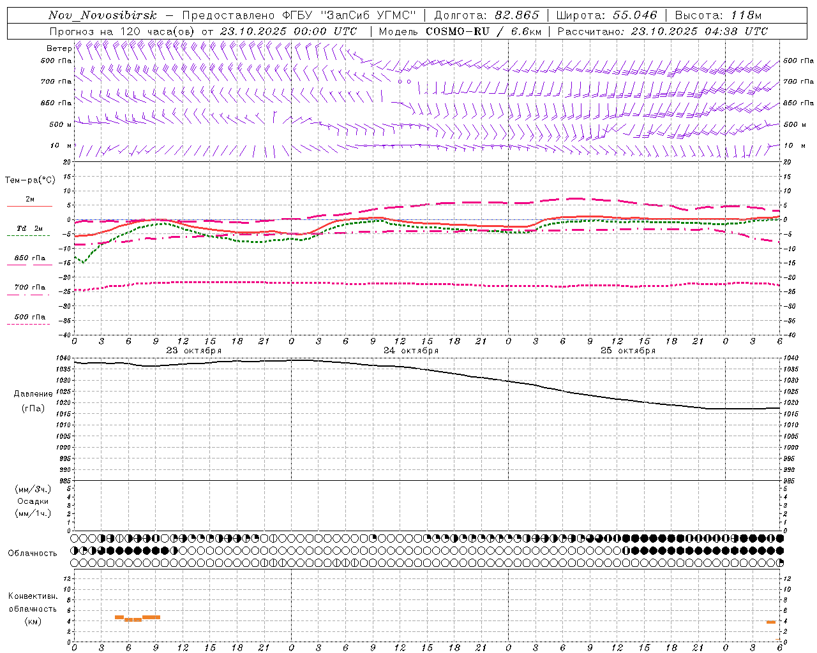This screenshot has height=653, width=817.
Task: Click the Конвективн. label of the convection panel
Action: 33,596
